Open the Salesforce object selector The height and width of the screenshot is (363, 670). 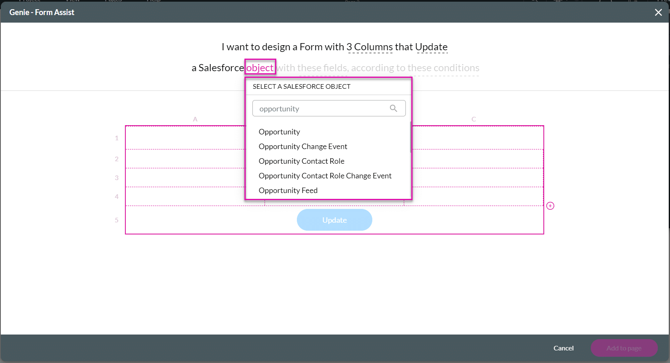point(260,67)
